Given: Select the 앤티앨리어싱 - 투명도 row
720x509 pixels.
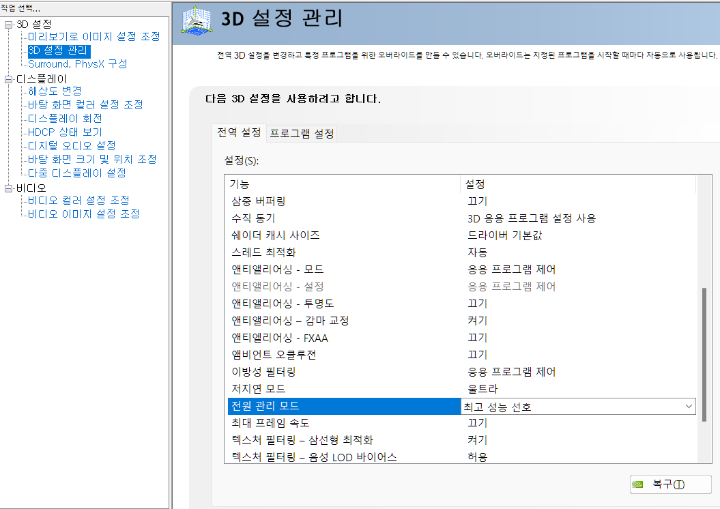Looking at the screenshot, I should coord(461,304).
